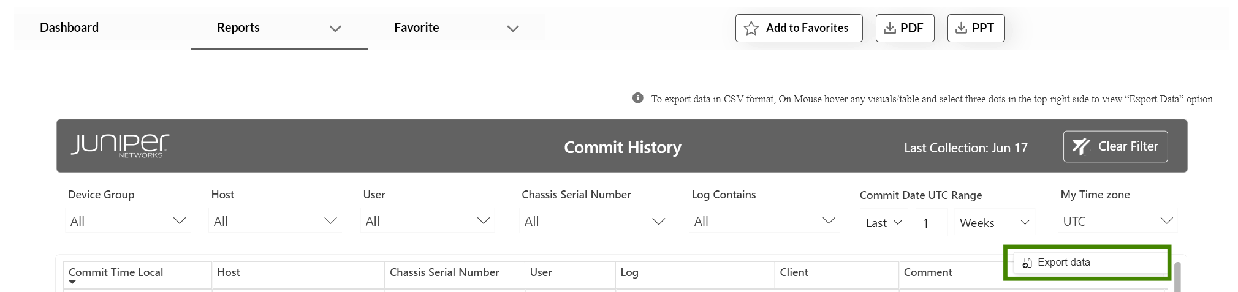Click the Juniper Networks logo
Screen dimensions: 1238x292
[x=120, y=146]
